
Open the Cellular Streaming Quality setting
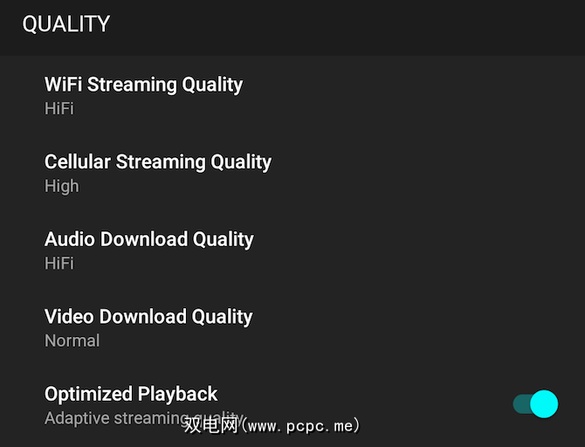(158, 162)
